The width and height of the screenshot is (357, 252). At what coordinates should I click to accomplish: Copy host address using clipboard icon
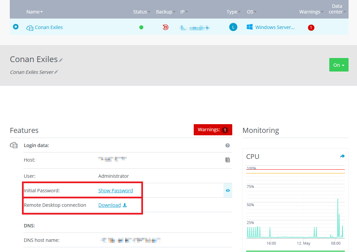click(x=228, y=160)
